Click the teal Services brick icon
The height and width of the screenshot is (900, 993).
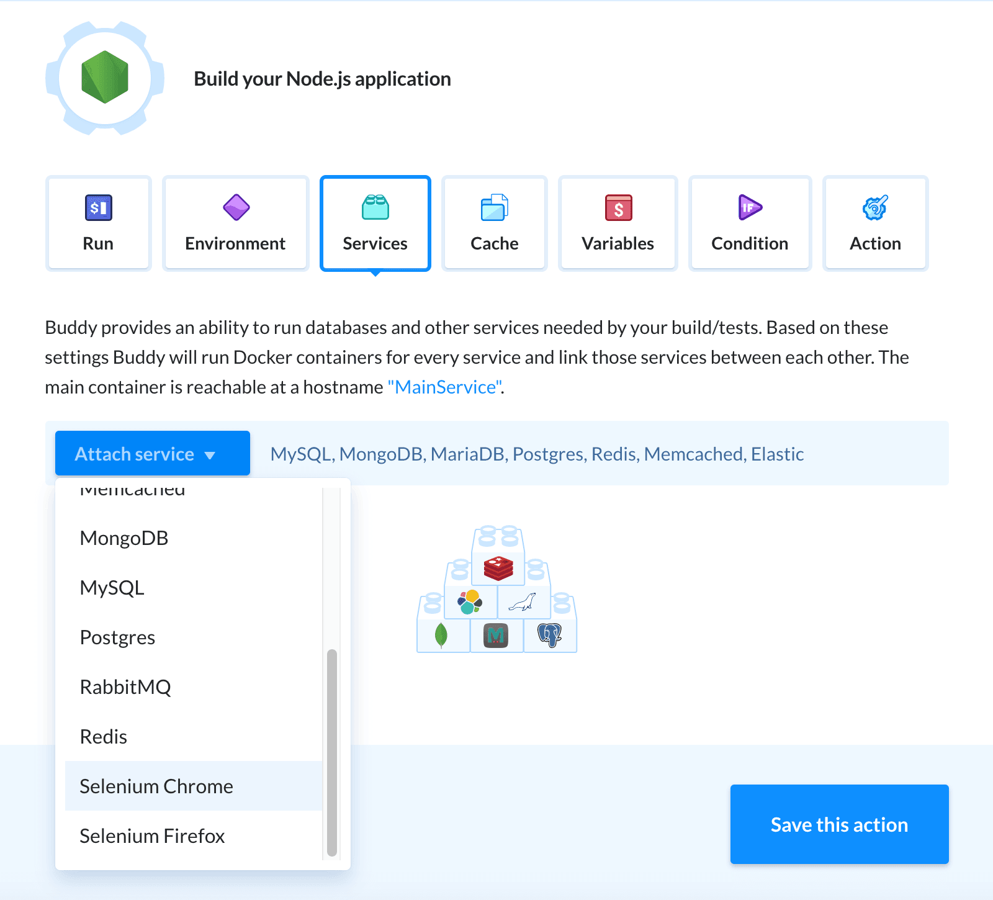click(375, 207)
